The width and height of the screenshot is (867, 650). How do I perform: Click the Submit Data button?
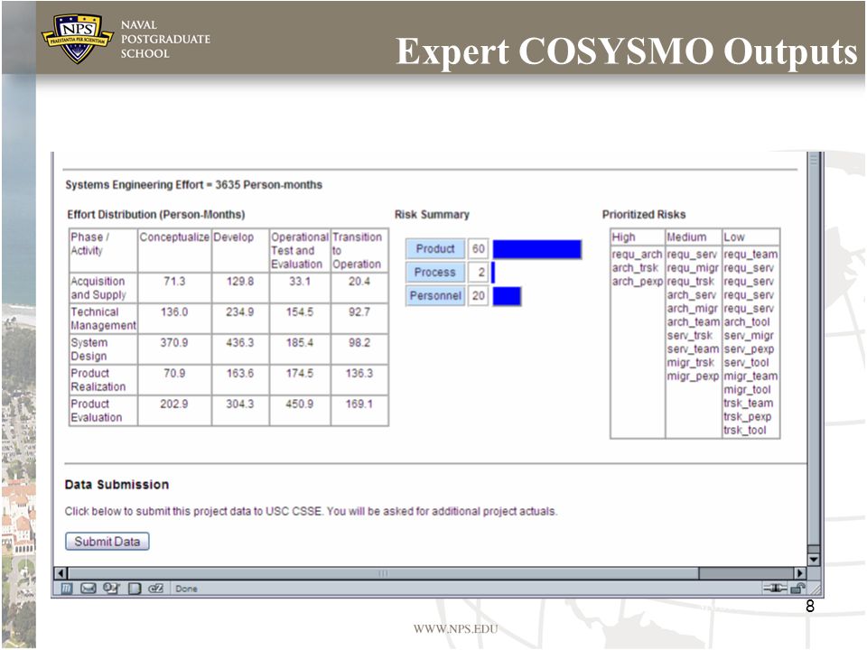pos(107,541)
